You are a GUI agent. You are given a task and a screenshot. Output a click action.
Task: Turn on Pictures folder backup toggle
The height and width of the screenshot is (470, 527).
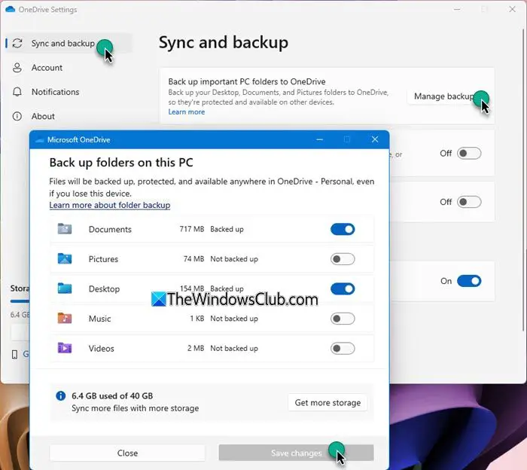343,259
